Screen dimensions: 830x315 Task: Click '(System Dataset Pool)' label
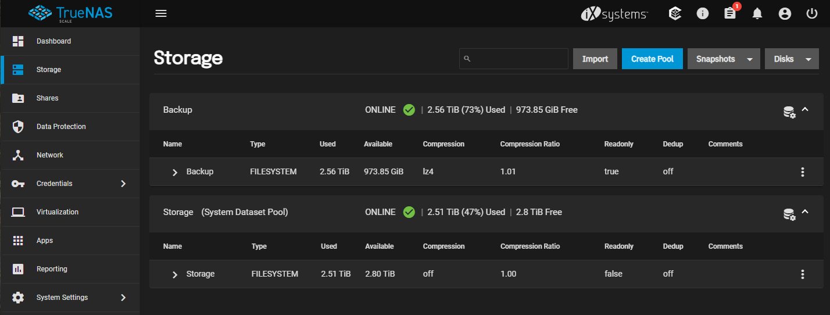[x=245, y=212]
